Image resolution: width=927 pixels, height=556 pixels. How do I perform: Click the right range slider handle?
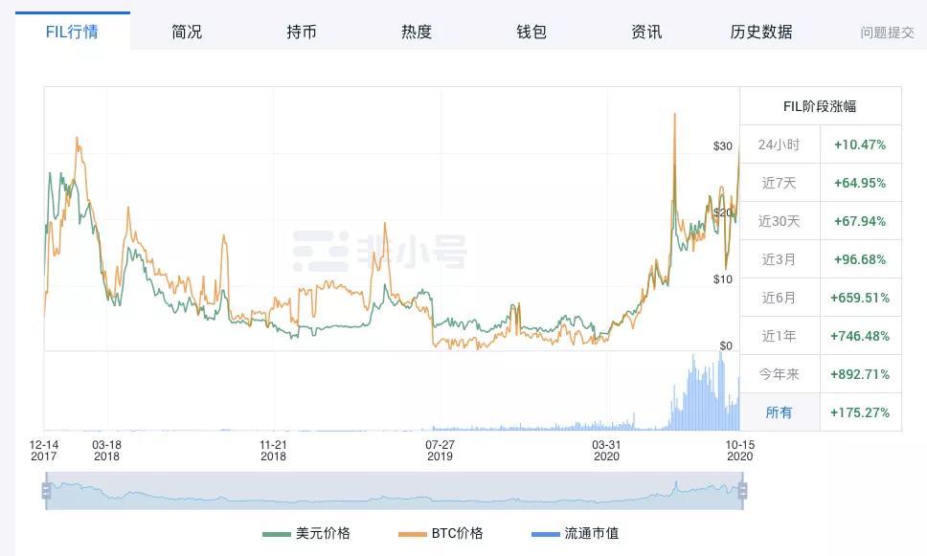741,491
